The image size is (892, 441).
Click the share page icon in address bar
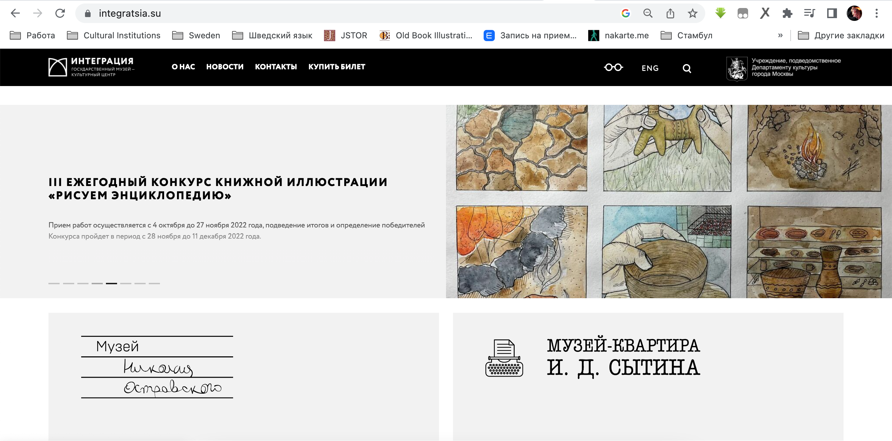pyautogui.click(x=670, y=14)
